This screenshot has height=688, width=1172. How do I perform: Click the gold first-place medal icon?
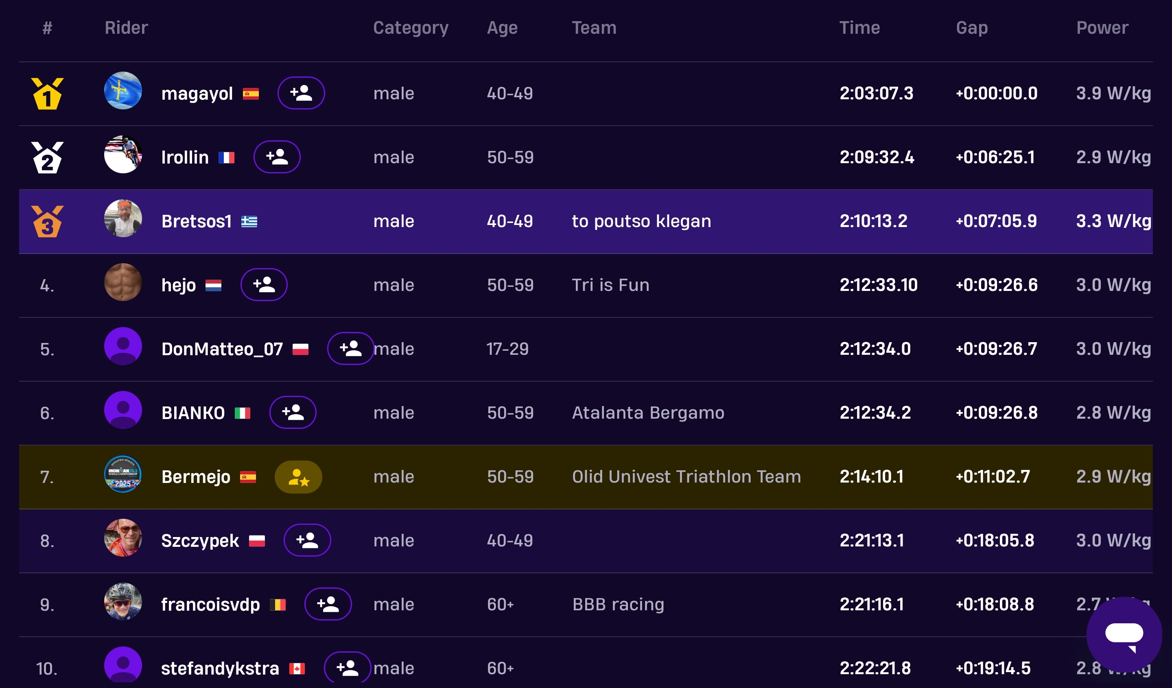point(47,94)
